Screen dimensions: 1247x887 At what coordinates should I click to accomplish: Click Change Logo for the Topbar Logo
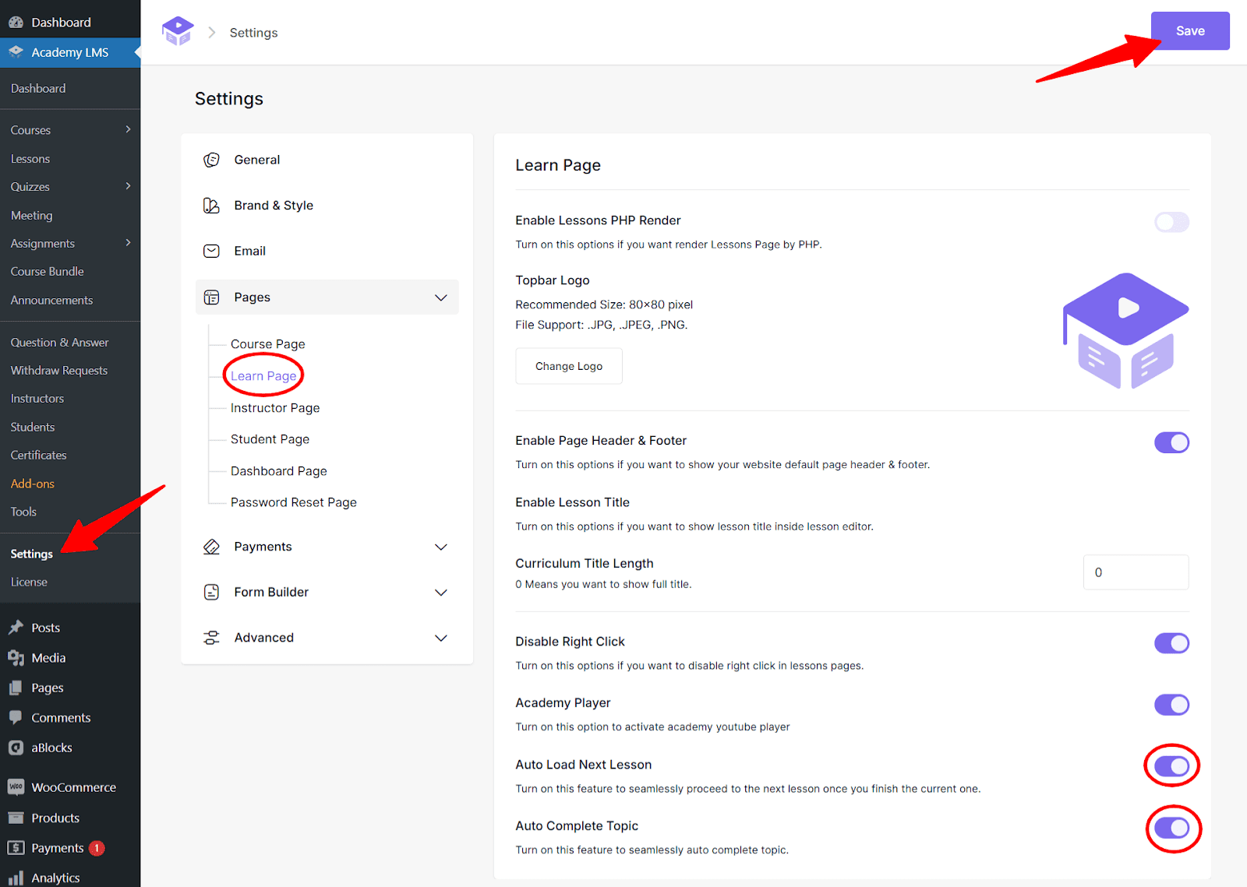(568, 365)
